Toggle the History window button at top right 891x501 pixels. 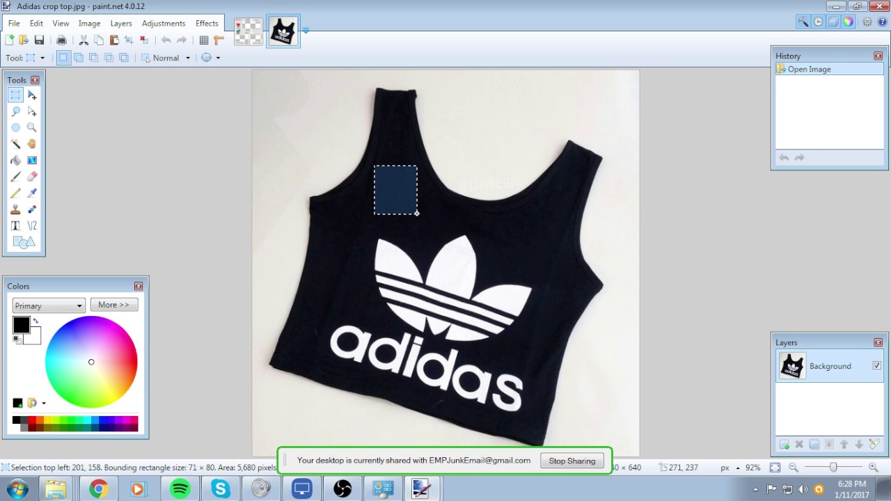819,22
